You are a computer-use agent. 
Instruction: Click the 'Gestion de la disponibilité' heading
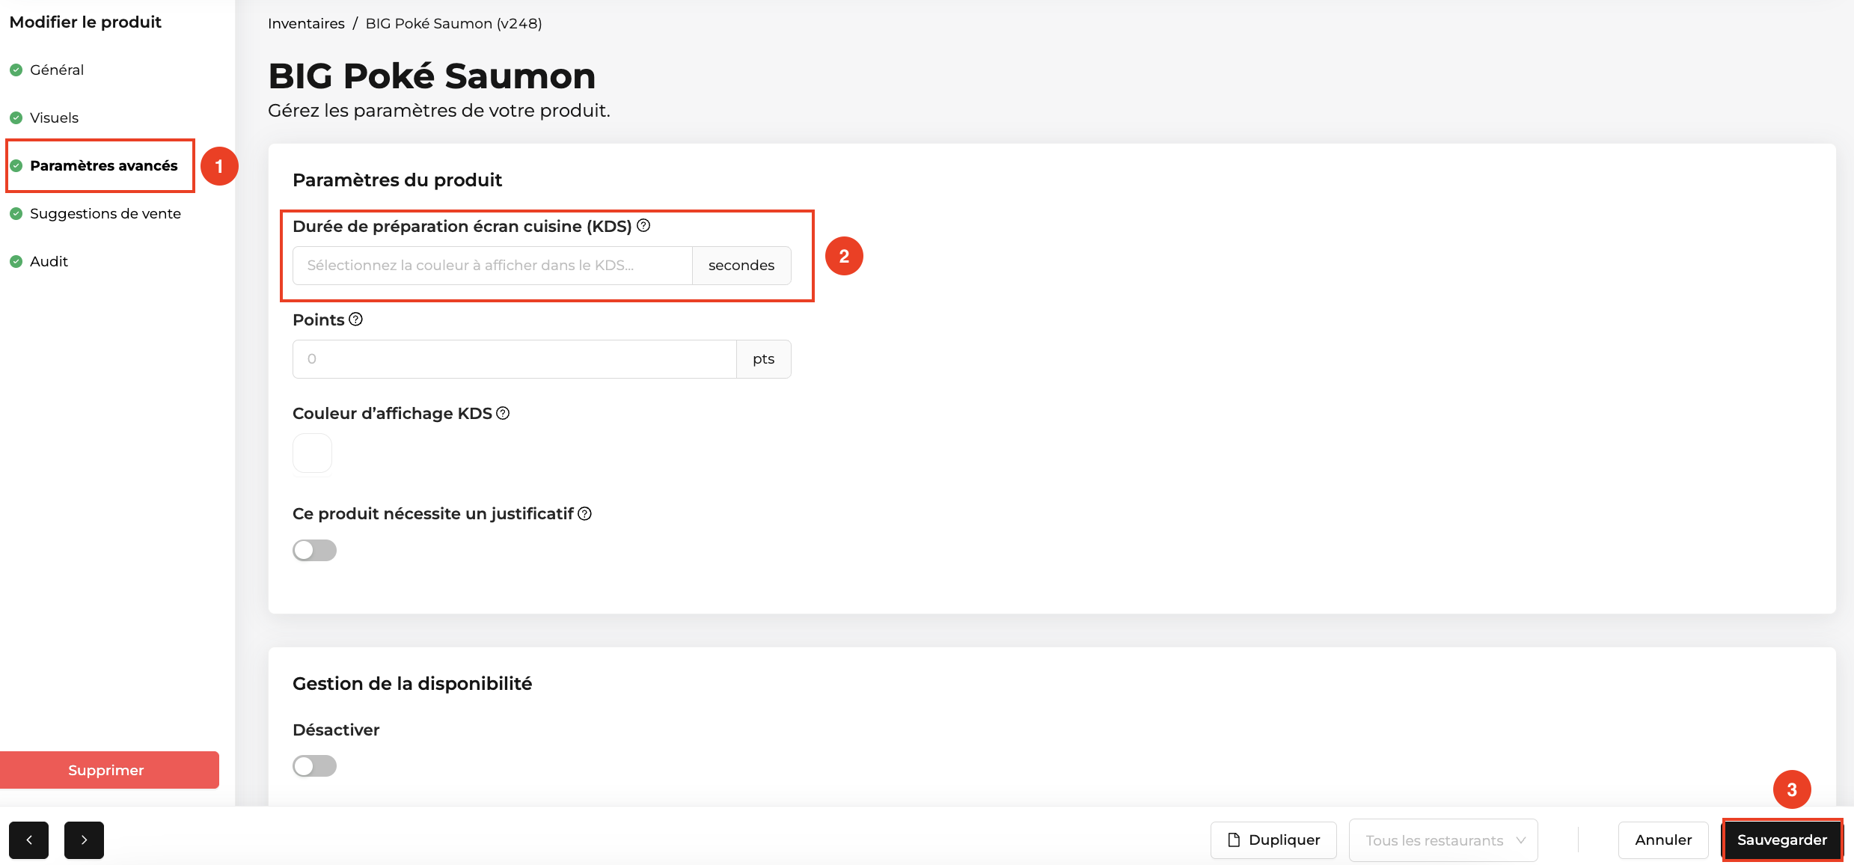click(x=412, y=683)
